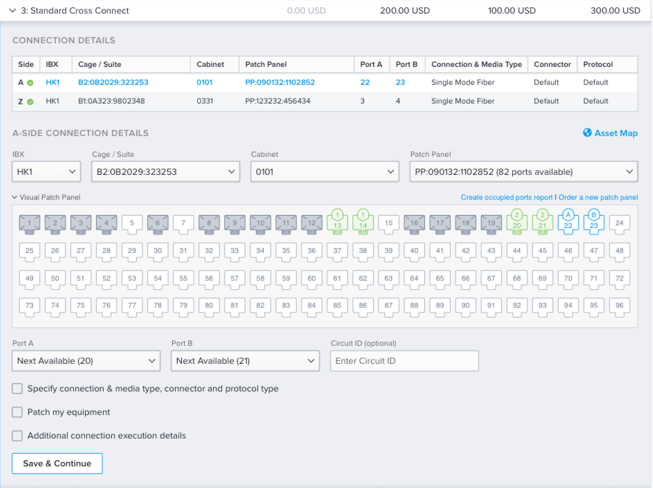Select available port 5 in patch panel
The image size is (653, 488).
coord(132,223)
